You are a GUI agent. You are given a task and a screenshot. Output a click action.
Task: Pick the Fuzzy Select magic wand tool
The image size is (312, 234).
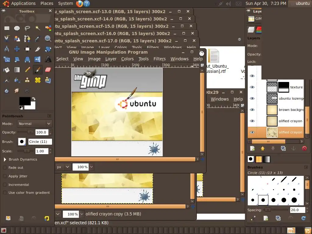click(x=37, y=28)
